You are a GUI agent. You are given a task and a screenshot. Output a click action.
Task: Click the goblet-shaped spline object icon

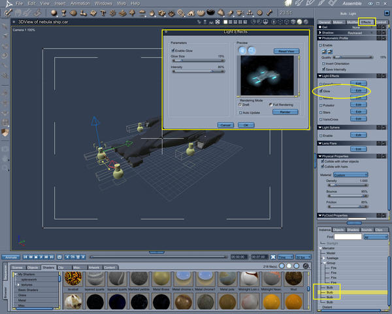64,13
